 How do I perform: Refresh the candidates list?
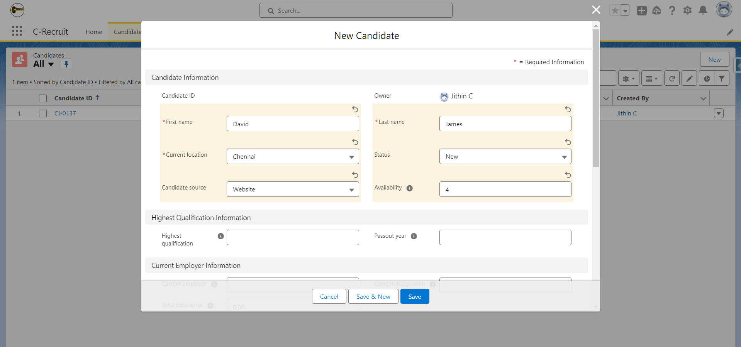672,78
